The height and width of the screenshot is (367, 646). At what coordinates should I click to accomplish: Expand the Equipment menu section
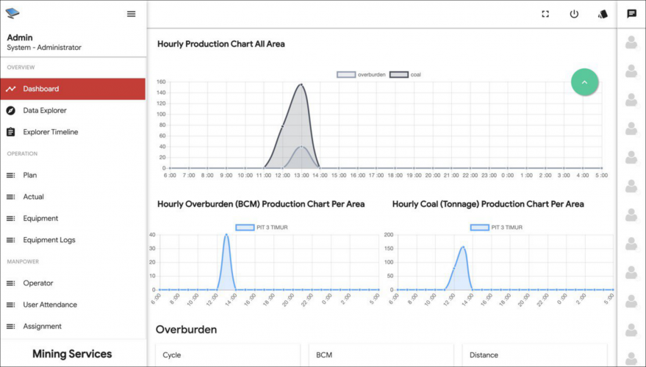point(40,219)
